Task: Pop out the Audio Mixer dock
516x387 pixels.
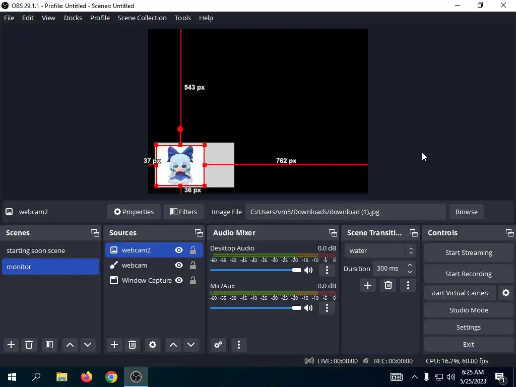Action: click(x=333, y=233)
